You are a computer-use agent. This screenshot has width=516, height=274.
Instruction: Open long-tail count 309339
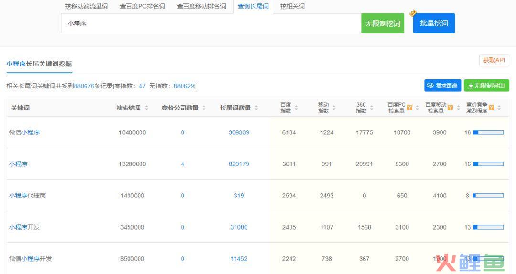pyautogui.click(x=239, y=132)
